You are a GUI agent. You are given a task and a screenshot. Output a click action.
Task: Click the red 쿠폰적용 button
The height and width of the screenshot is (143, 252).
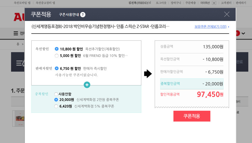[192, 116]
